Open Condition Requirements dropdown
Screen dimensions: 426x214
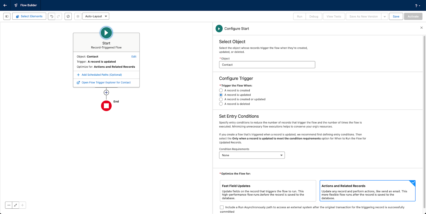point(252,155)
